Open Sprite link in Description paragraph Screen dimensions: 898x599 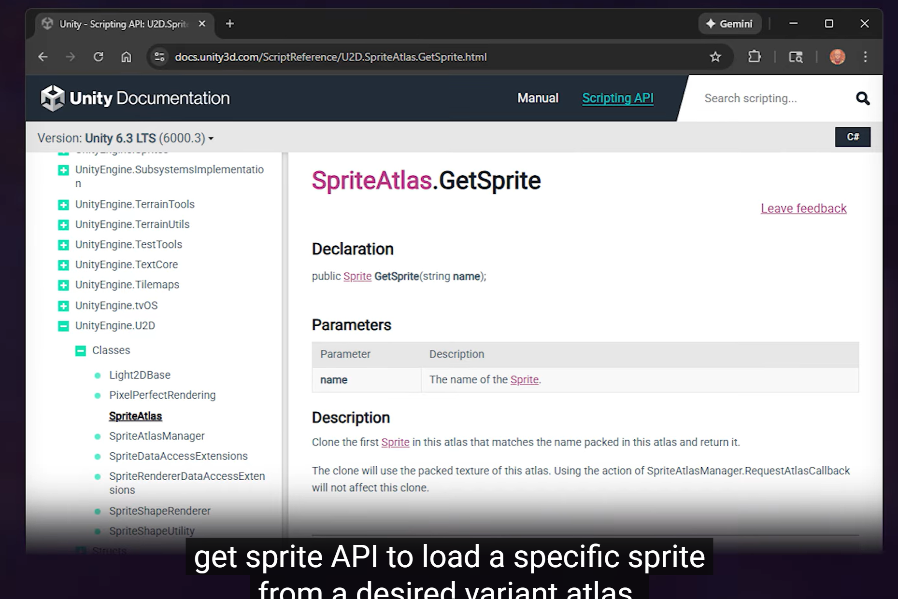[395, 442]
